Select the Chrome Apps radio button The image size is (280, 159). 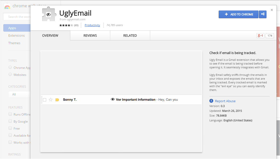(10, 67)
